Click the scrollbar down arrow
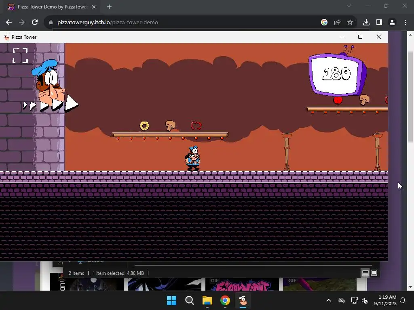This screenshot has height=310, width=414. click(410, 287)
